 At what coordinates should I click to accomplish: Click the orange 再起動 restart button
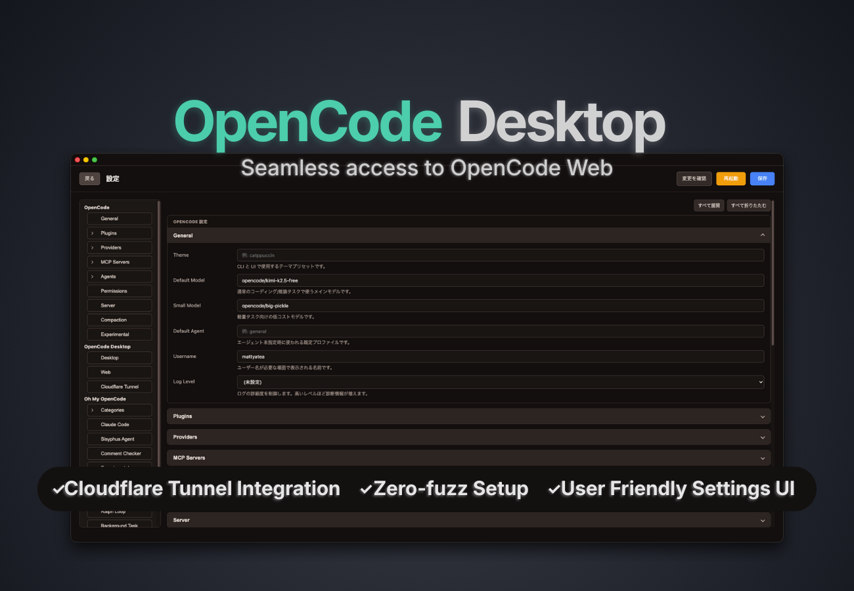(x=731, y=179)
